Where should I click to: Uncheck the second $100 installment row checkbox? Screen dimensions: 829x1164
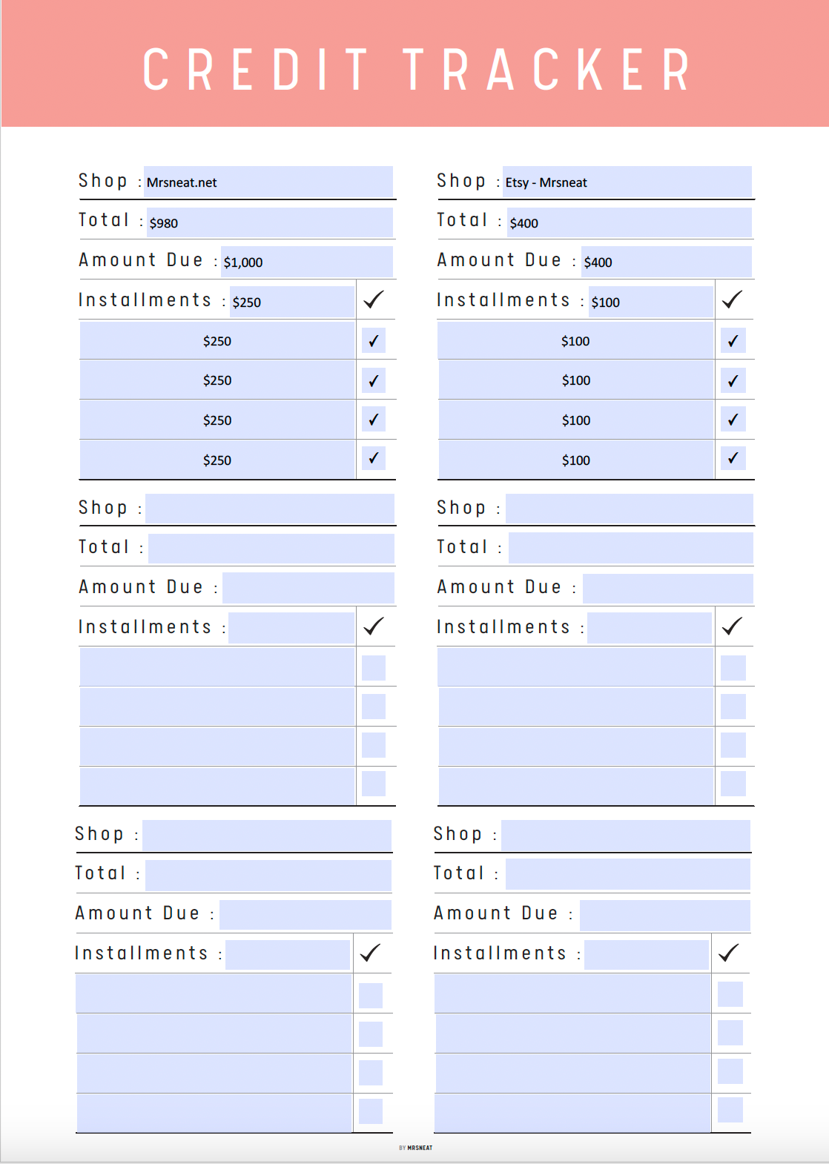[x=733, y=380]
